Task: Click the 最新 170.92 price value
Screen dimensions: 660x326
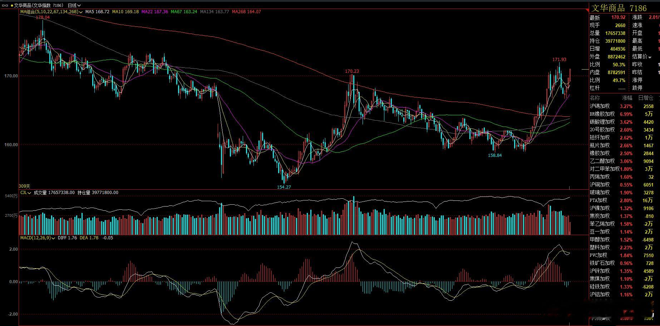Action: [619, 17]
